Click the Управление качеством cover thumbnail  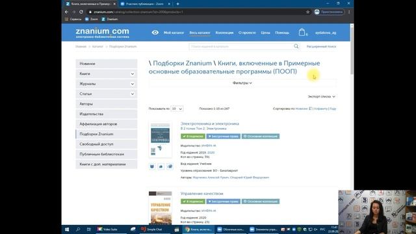161,208
